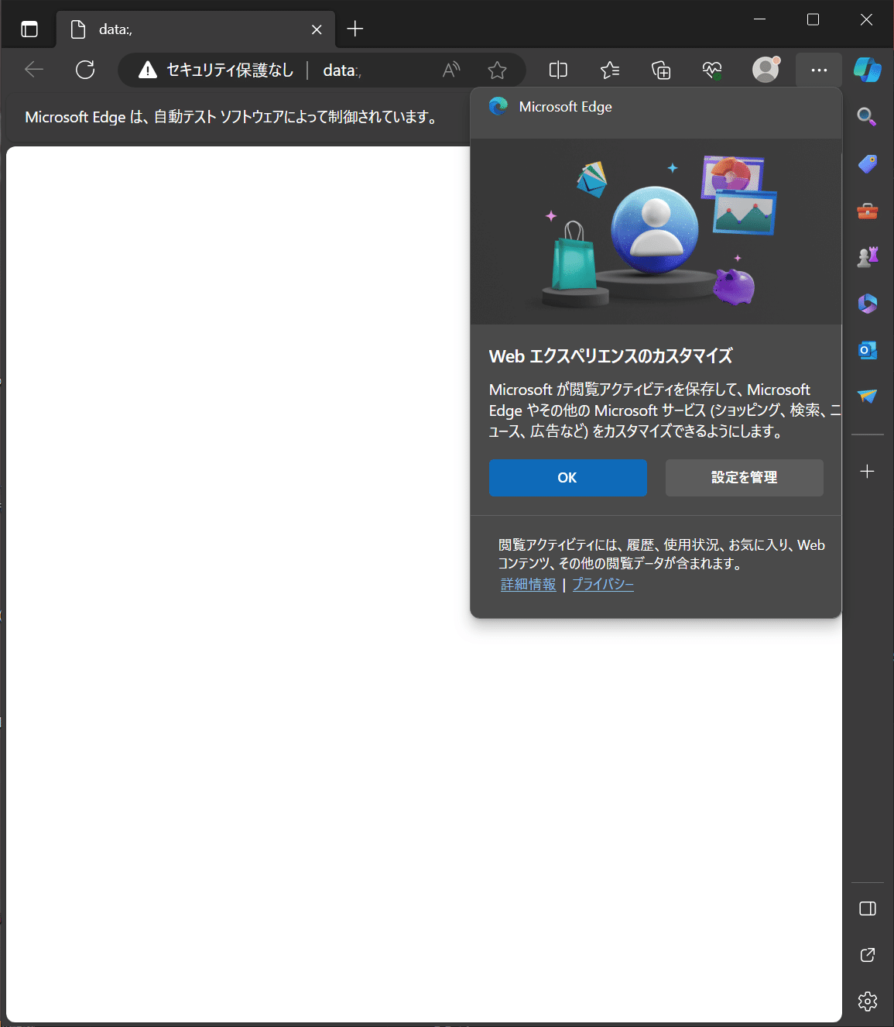Toggle the sidebar panel layout icon

tap(867, 908)
